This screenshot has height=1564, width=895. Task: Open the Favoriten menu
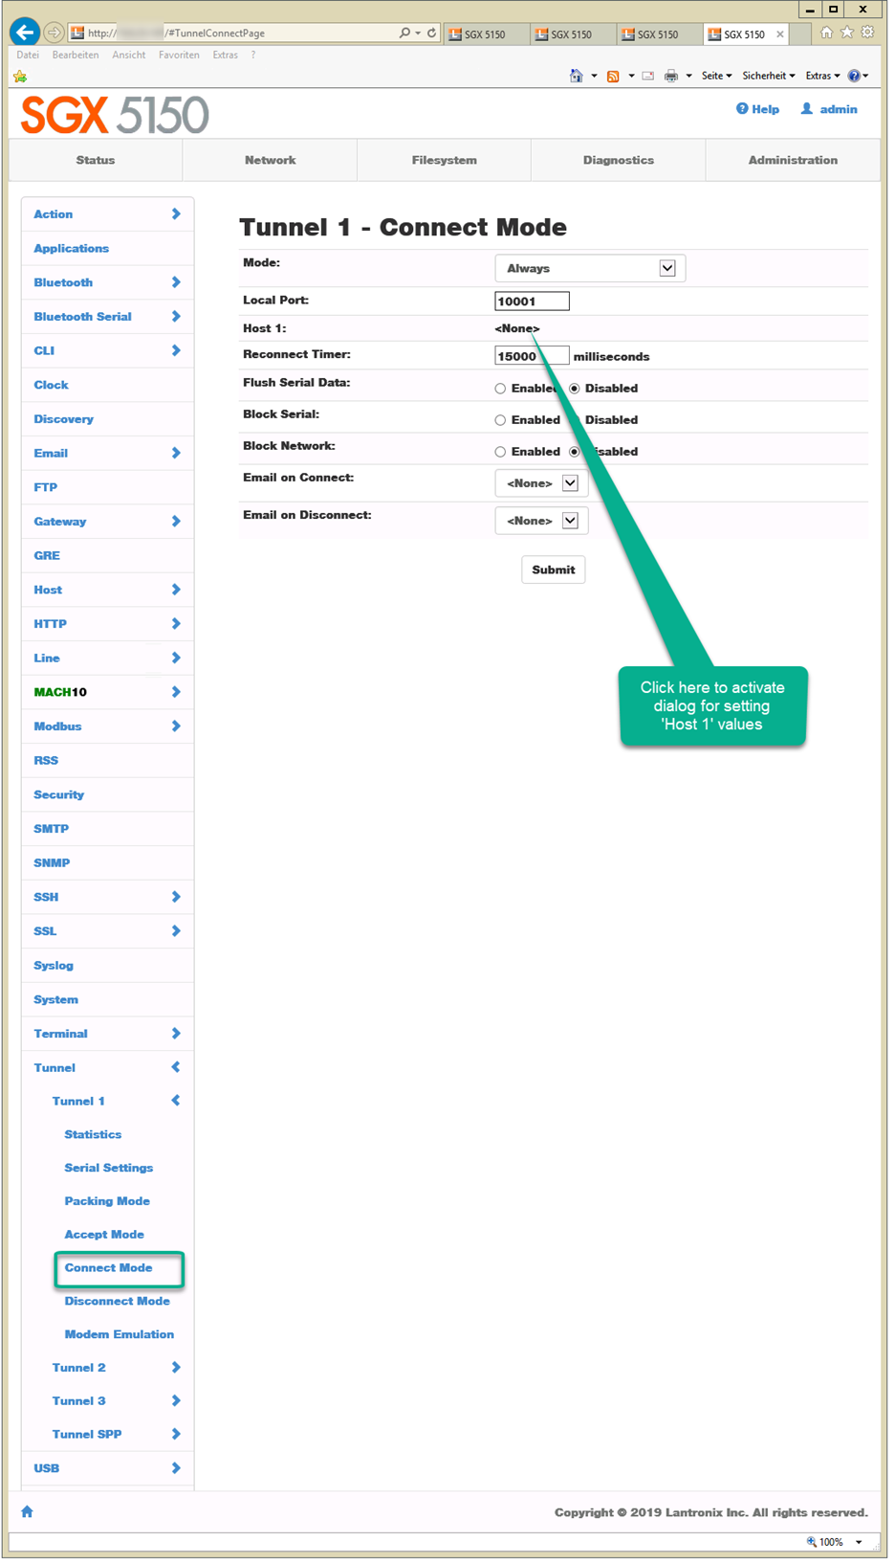[179, 56]
